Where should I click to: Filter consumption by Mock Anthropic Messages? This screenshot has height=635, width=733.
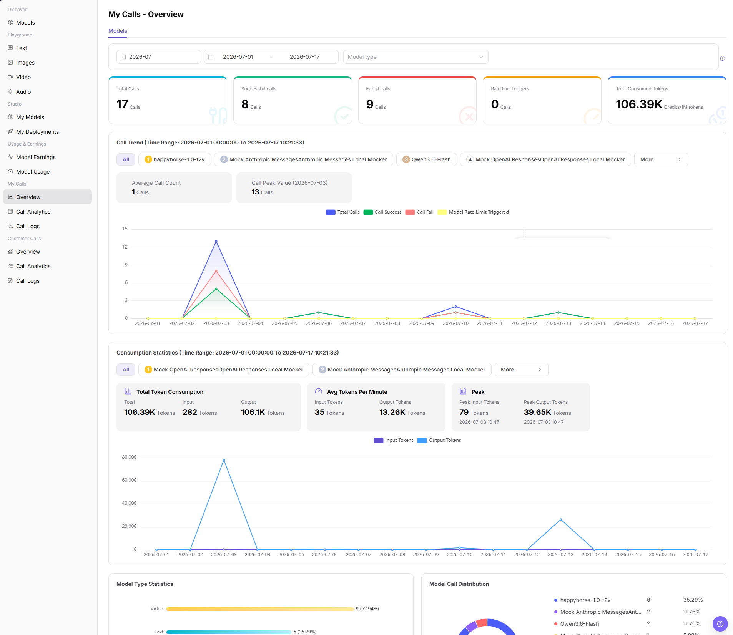(x=402, y=370)
